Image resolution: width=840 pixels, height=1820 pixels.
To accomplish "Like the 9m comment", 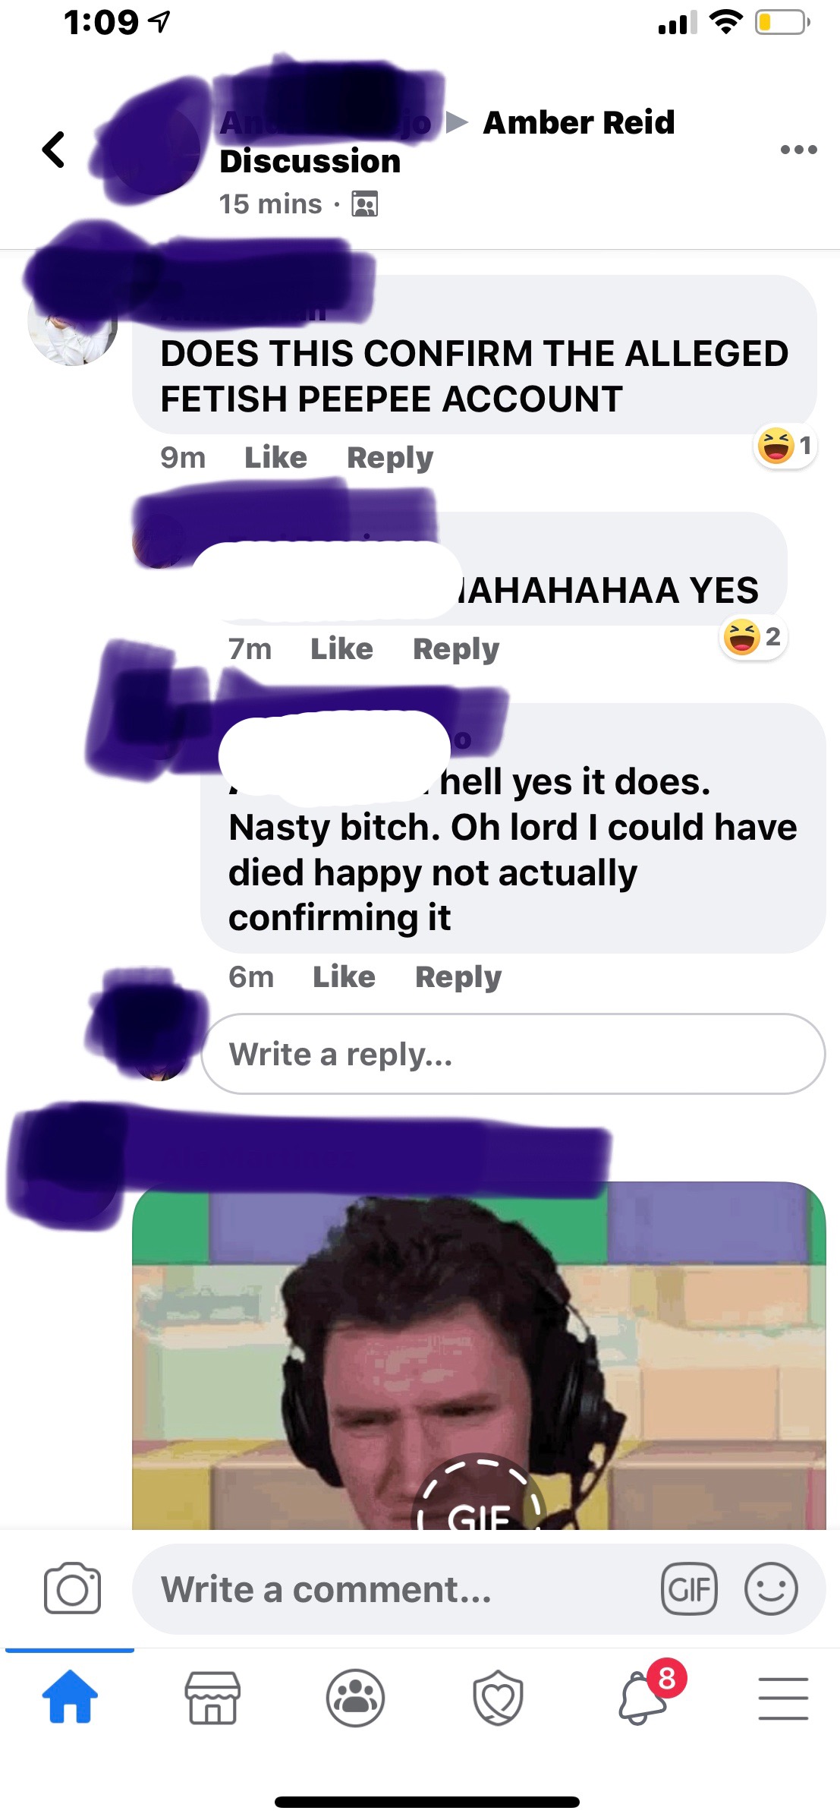I will click(x=275, y=458).
